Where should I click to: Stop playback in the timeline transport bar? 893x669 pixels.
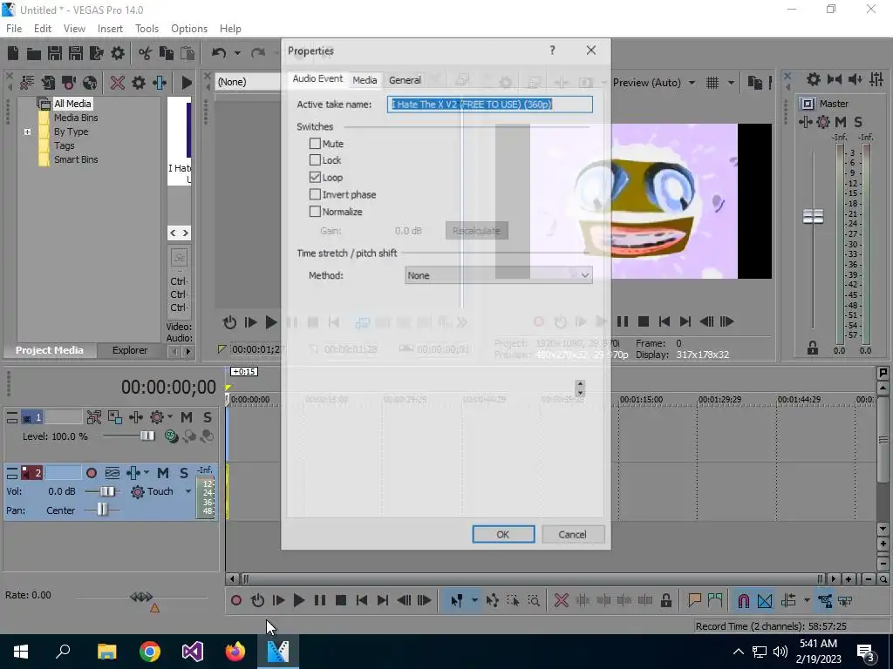tap(341, 600)
